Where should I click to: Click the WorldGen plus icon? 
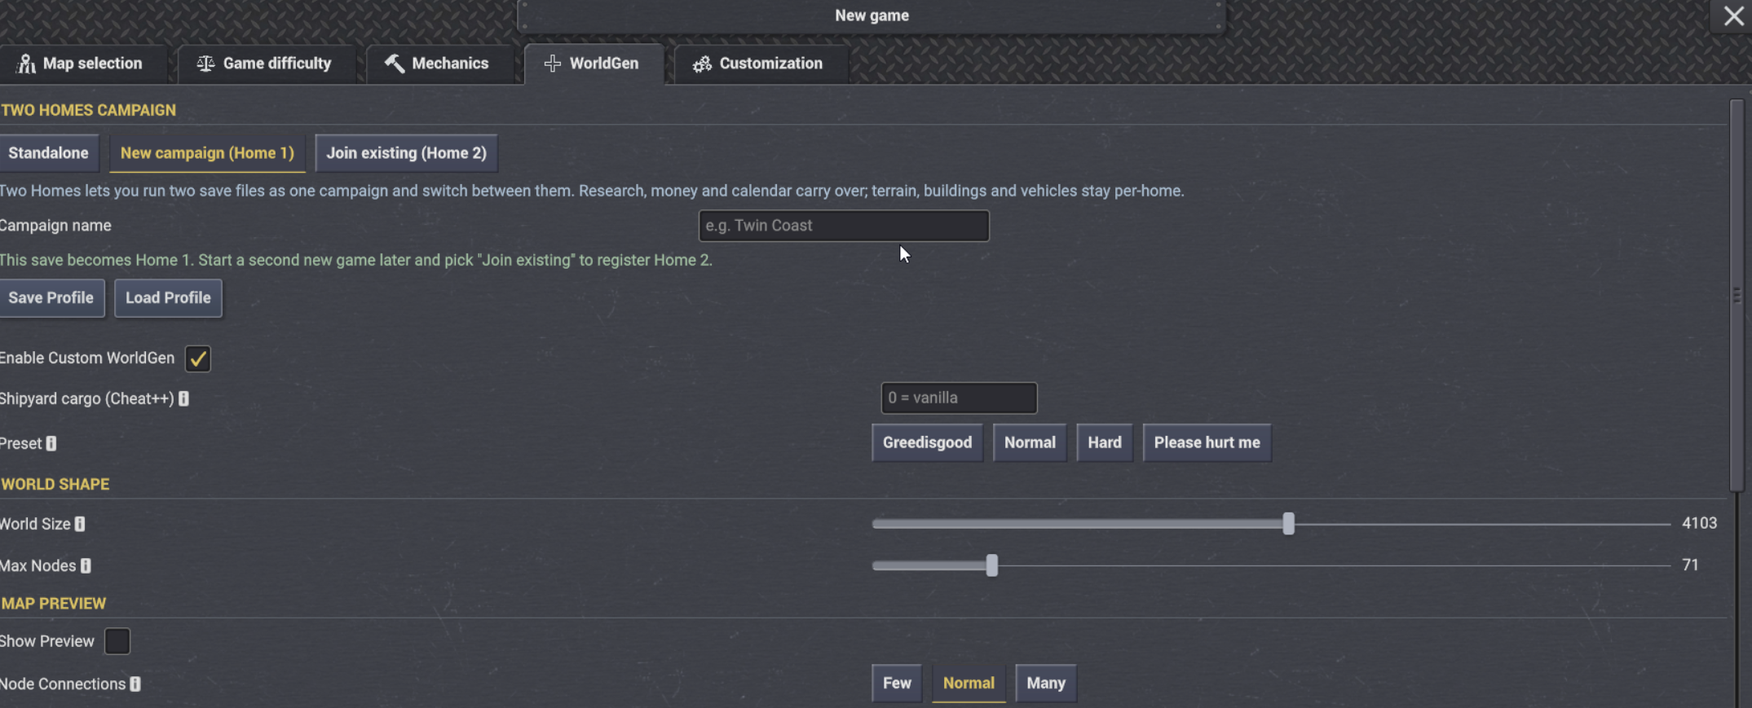pyautogui.click(x=552, y=64)
